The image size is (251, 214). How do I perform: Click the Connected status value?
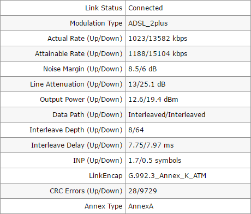coord(145,8)
